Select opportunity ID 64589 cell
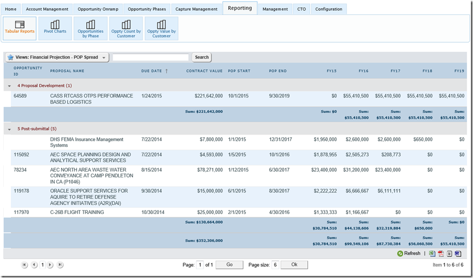Screen dimensions: 473x278 pyautogui.click(x=21, y=96)
